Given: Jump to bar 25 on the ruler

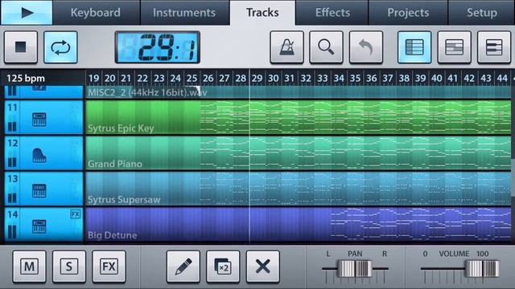Looking at the screenshot, I should click(x=192, y=79).
